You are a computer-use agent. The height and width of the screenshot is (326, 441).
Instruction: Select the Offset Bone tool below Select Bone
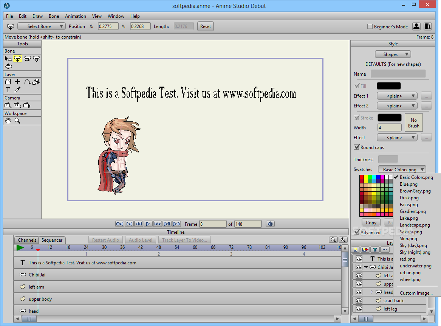8,67
